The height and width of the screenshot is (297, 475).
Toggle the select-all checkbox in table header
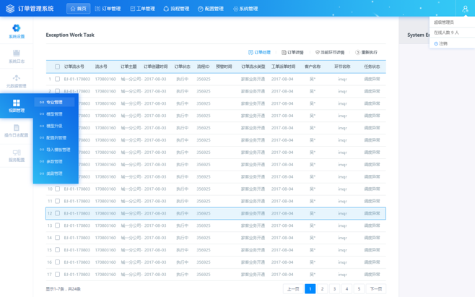57,66
